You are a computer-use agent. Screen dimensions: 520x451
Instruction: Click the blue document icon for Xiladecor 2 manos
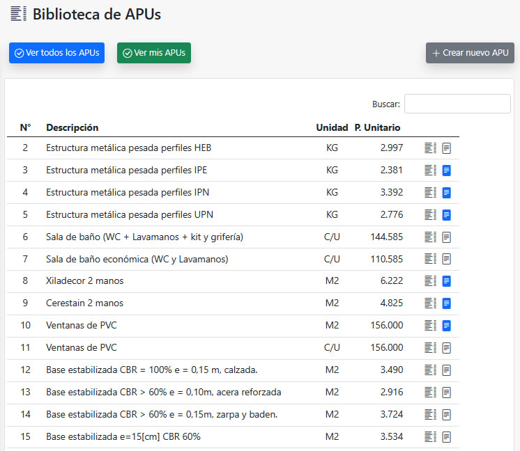tap(446, 281)
